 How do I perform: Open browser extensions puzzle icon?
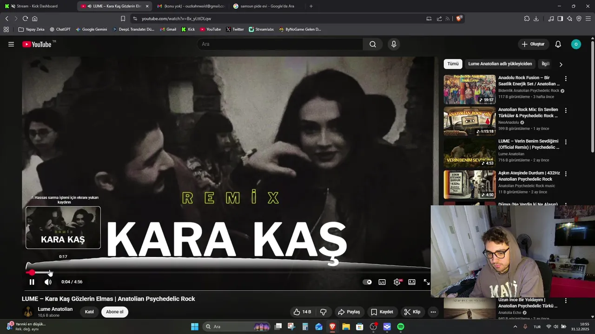(527, 19)
